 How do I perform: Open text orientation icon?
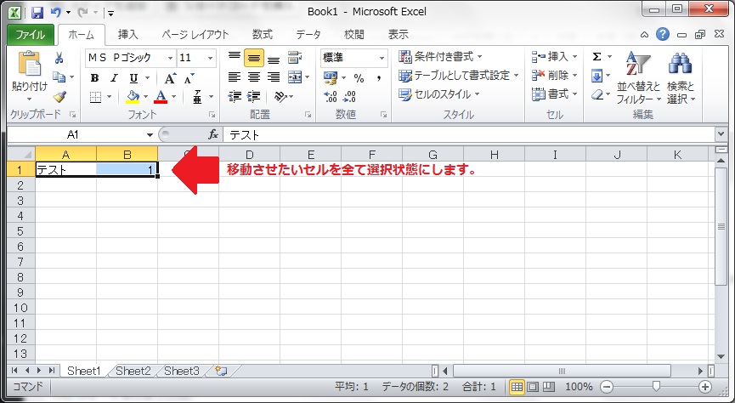point(280,97)
